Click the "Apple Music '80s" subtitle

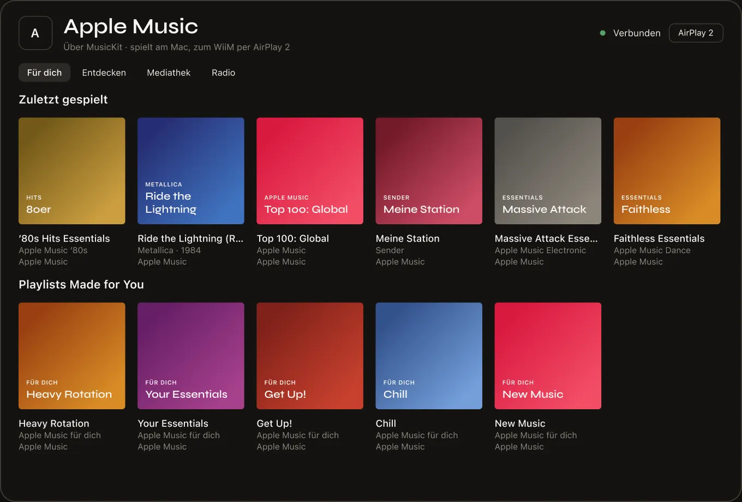point(53,250)
